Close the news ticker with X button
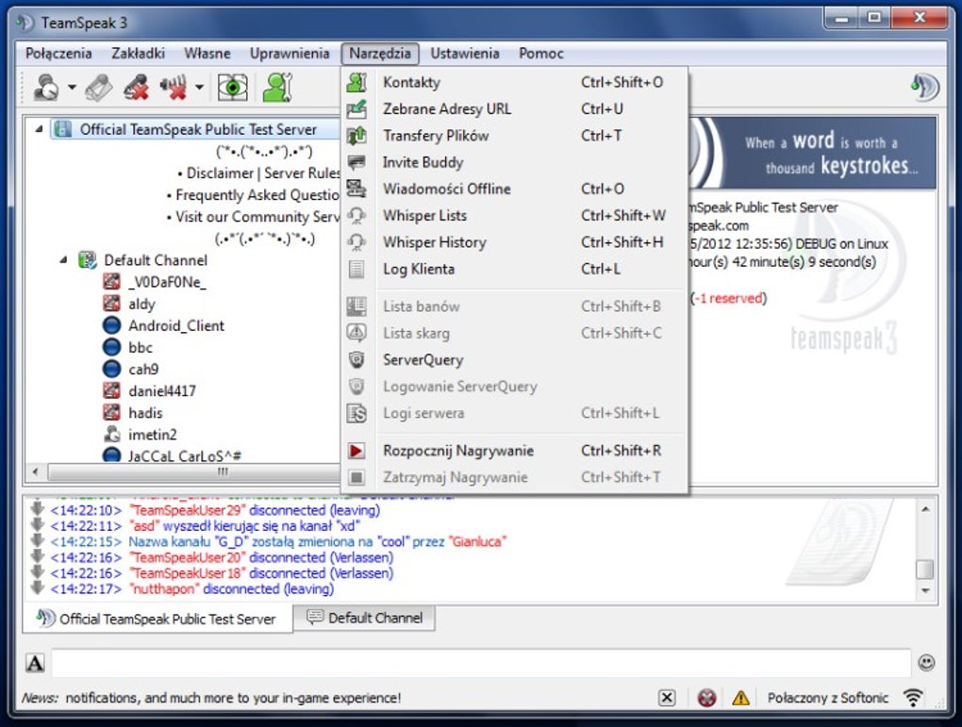The image size is (962, 727). point(667,698)
